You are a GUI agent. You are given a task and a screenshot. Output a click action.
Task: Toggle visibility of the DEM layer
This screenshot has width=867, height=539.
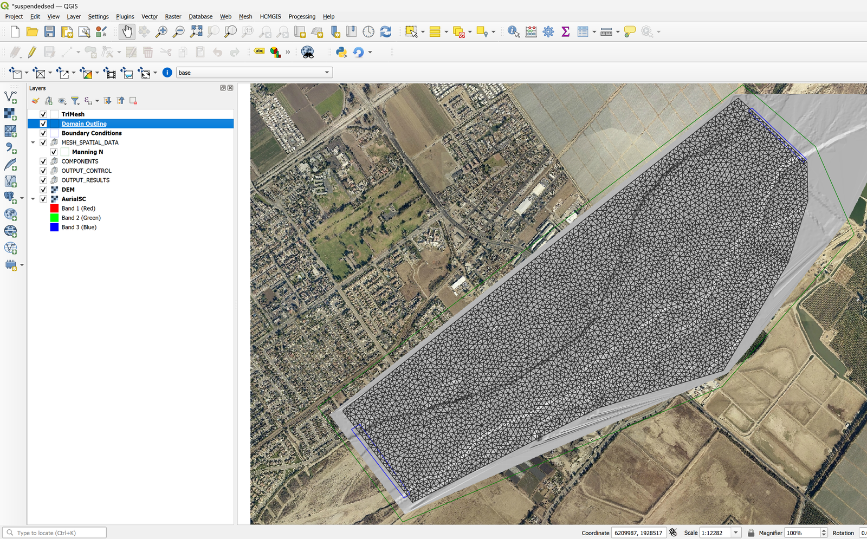pos(43,190)
